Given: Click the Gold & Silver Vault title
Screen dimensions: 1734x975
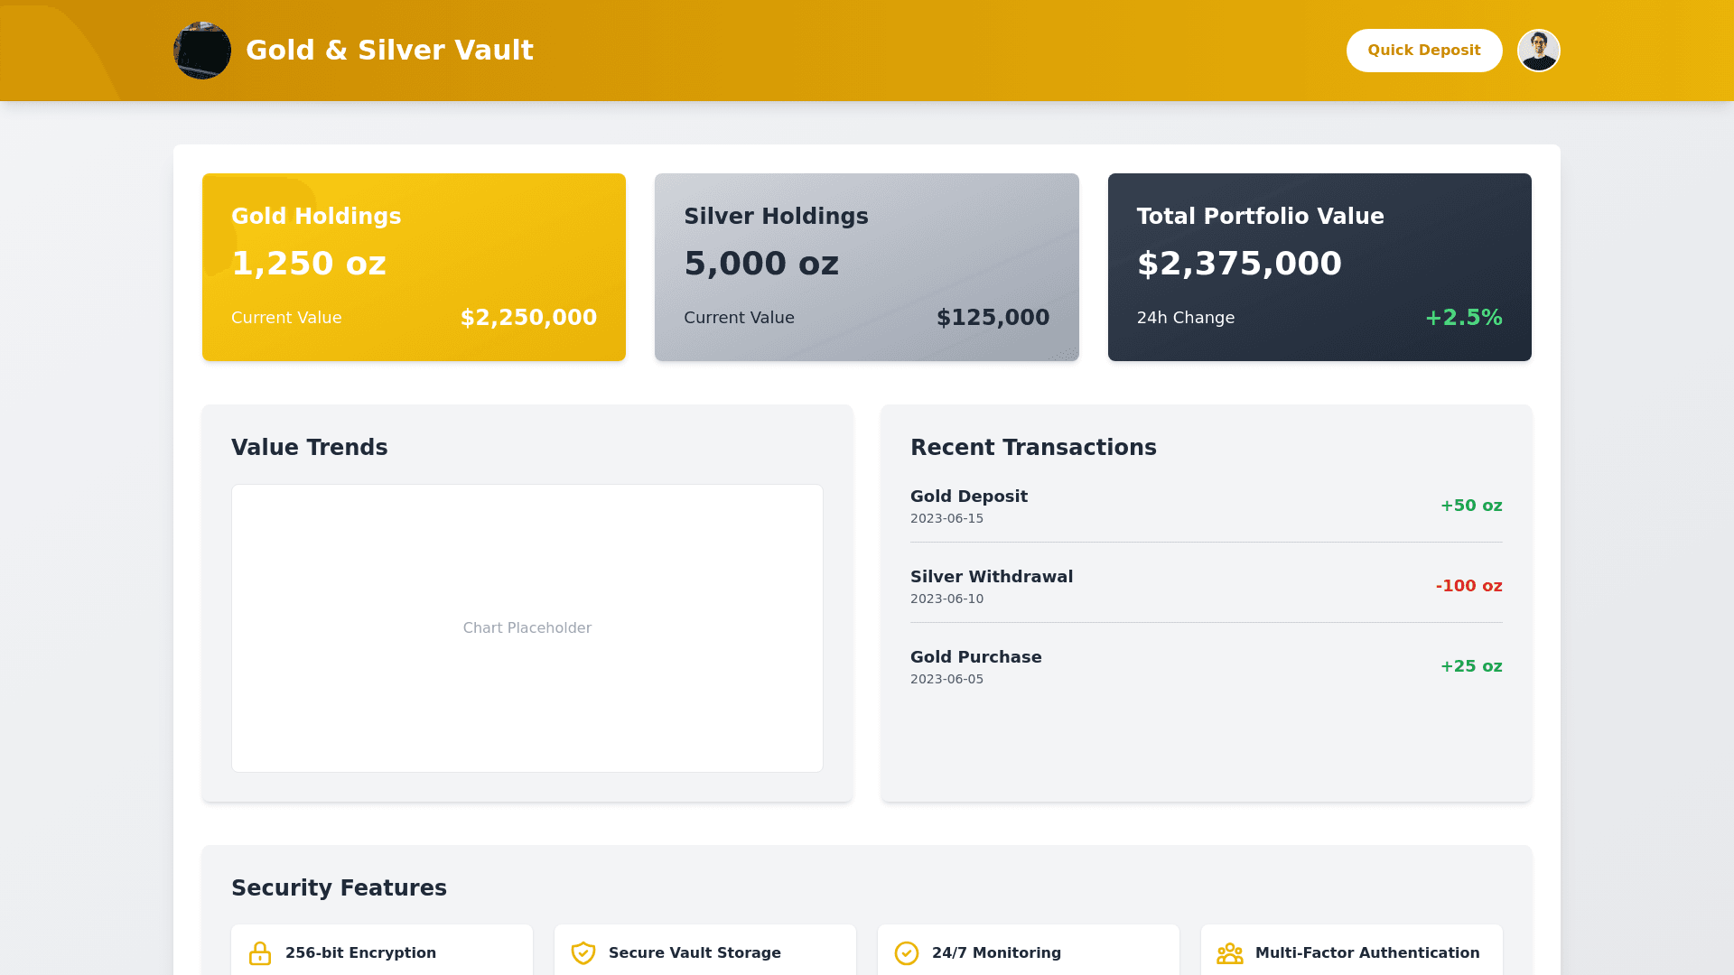Looking at the screenshot, I should click(389, 51).
